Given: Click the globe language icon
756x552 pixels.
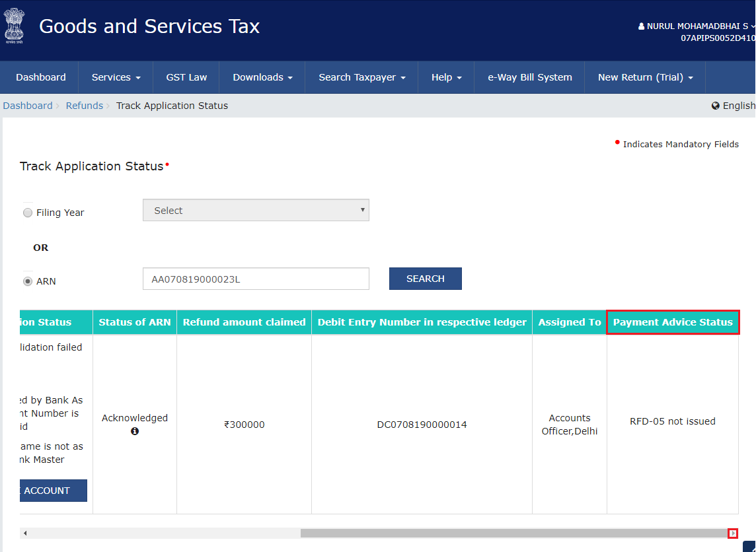Looking at the screenshot, I should [x=716, y=106].
